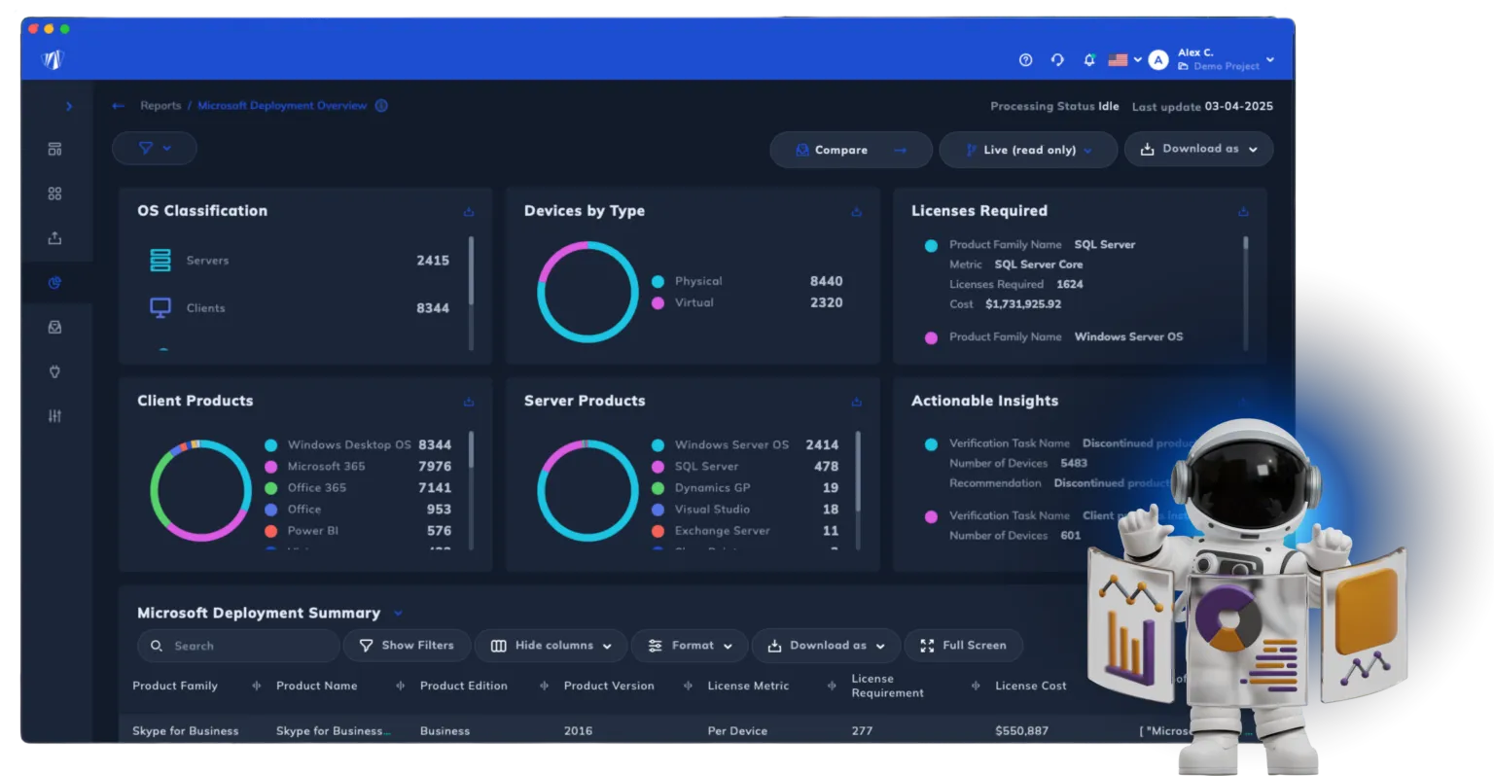The image size is (1494, 776).
Task: Download the OS Classification card data
Action: [x=469, y=212]
